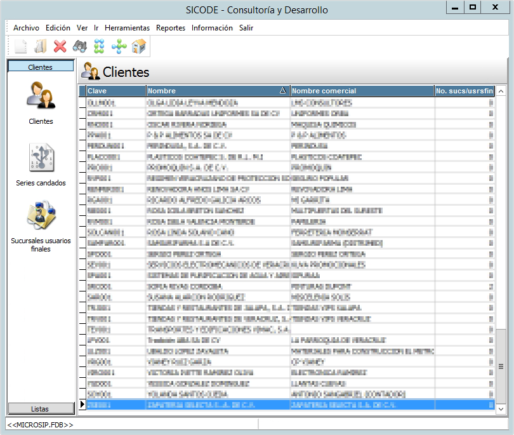The width and height of the screenshot is (514, 435).
Task: Open the Reportes menu
Action: pyautogui.click(x=171, y=28)
